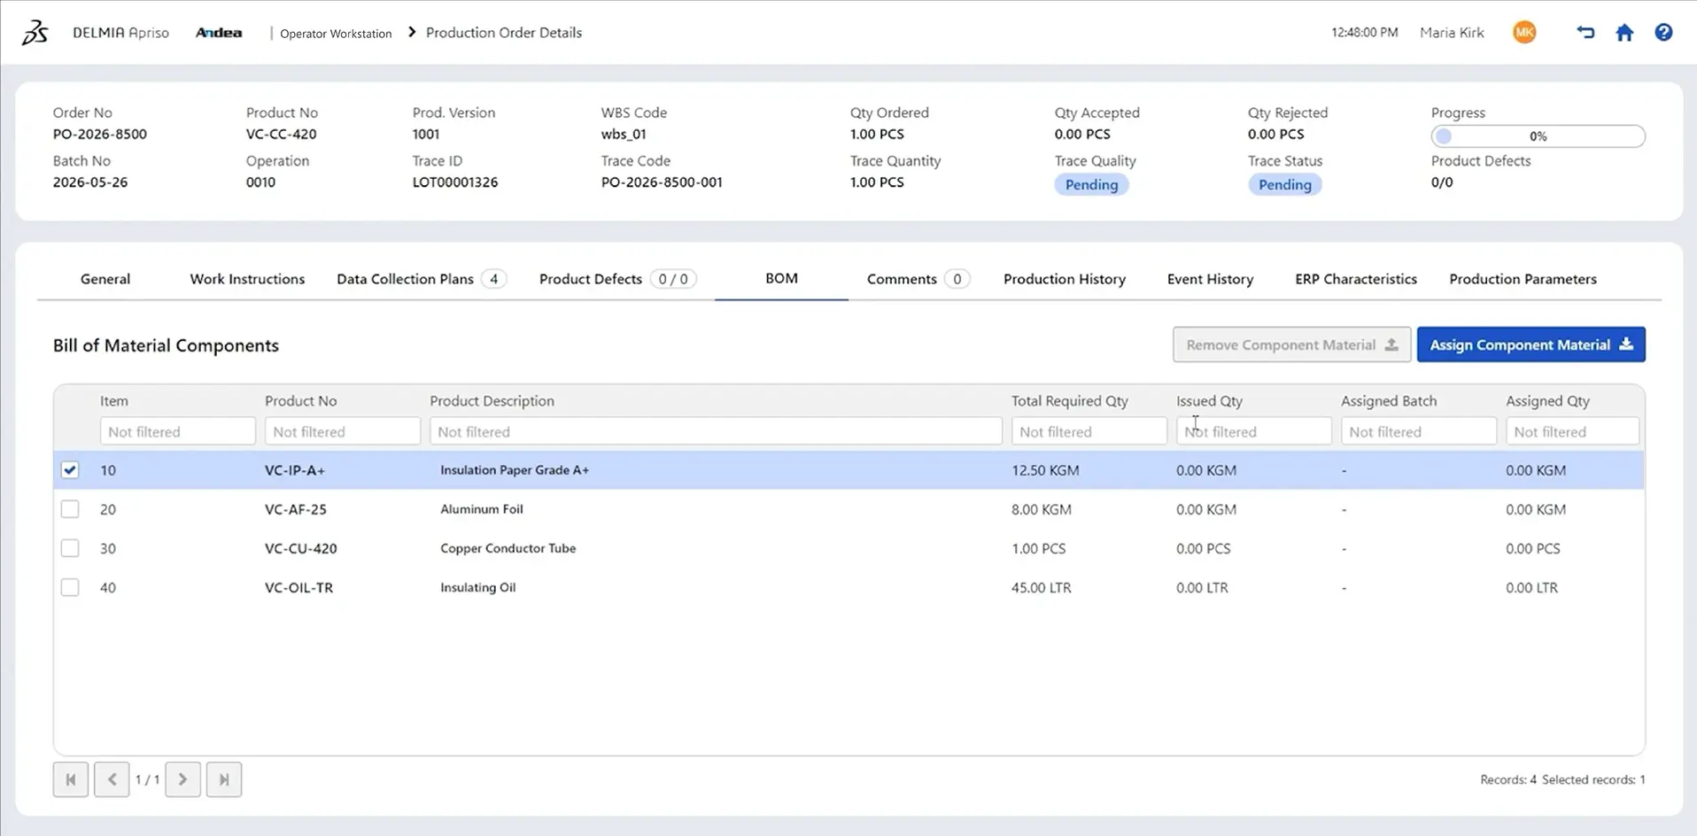
Task: Click the VC-OIL-TR product number cell
Action: click(x=299, y=587)
